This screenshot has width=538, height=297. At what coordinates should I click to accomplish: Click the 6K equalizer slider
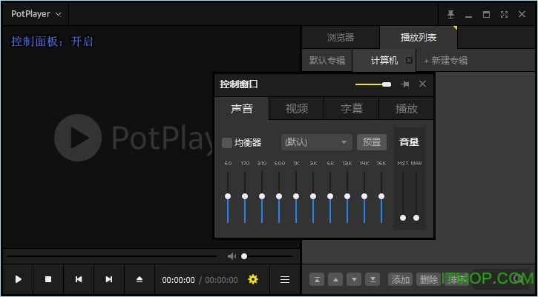(x=330, y=196)
